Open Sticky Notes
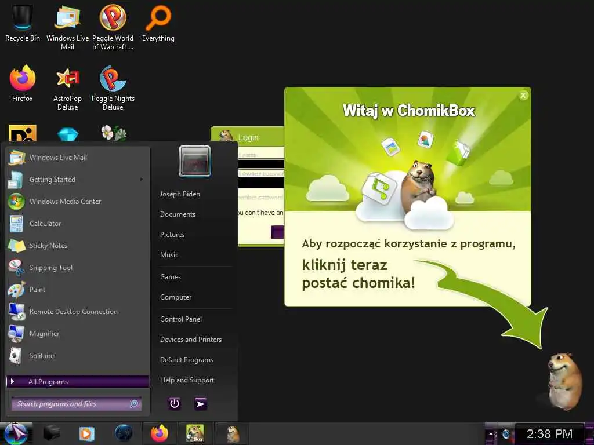The image size is (594, 445). click(78, 246)
